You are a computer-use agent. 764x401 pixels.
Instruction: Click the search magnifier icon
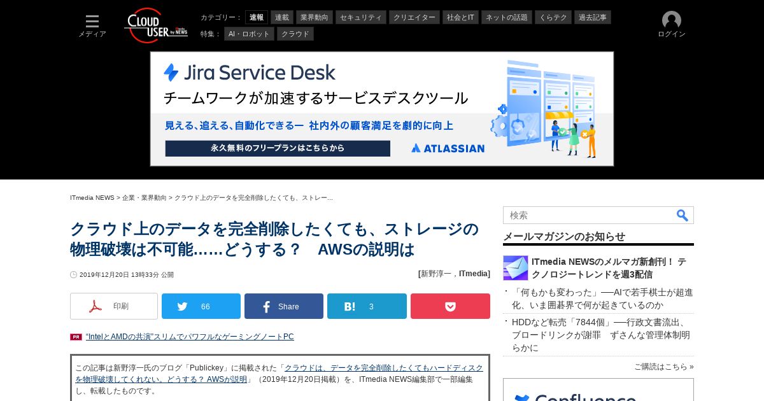683,215
